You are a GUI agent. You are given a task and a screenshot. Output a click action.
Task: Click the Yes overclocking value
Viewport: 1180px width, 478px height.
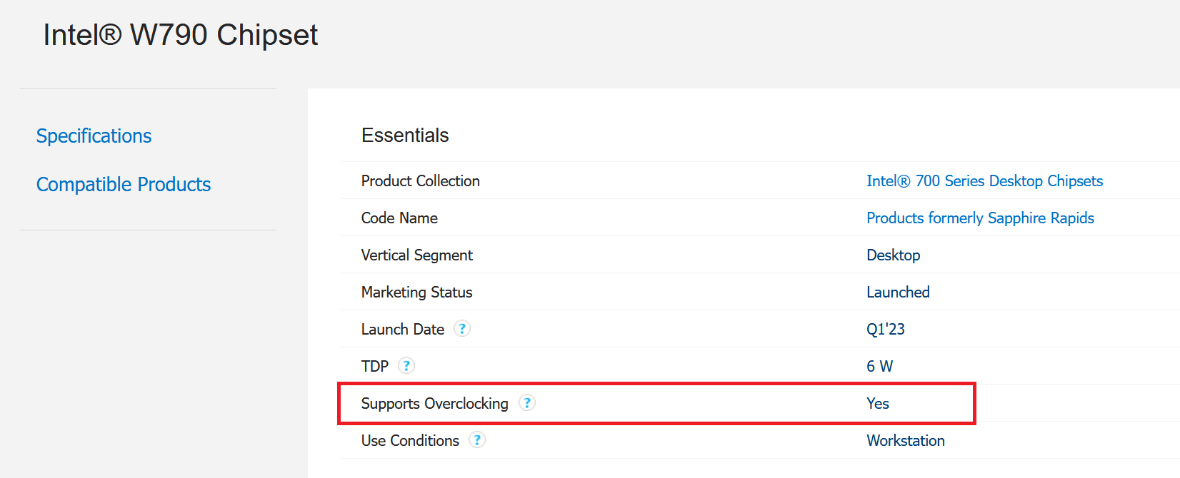point(877,404)
